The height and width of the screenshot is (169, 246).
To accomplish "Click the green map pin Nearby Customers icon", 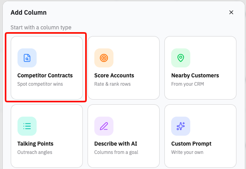I will [181, 58].
